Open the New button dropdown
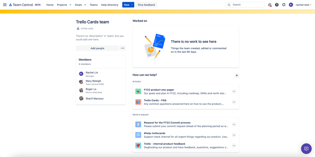The width and height of the screenshot is (315, 157). click(x=128, y=5)
